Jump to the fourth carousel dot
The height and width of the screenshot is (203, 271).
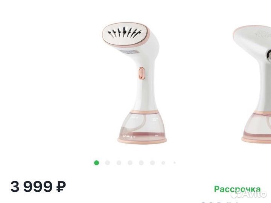point(130,163)
